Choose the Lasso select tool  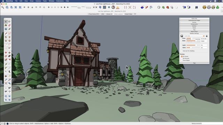tap(9, 22)
